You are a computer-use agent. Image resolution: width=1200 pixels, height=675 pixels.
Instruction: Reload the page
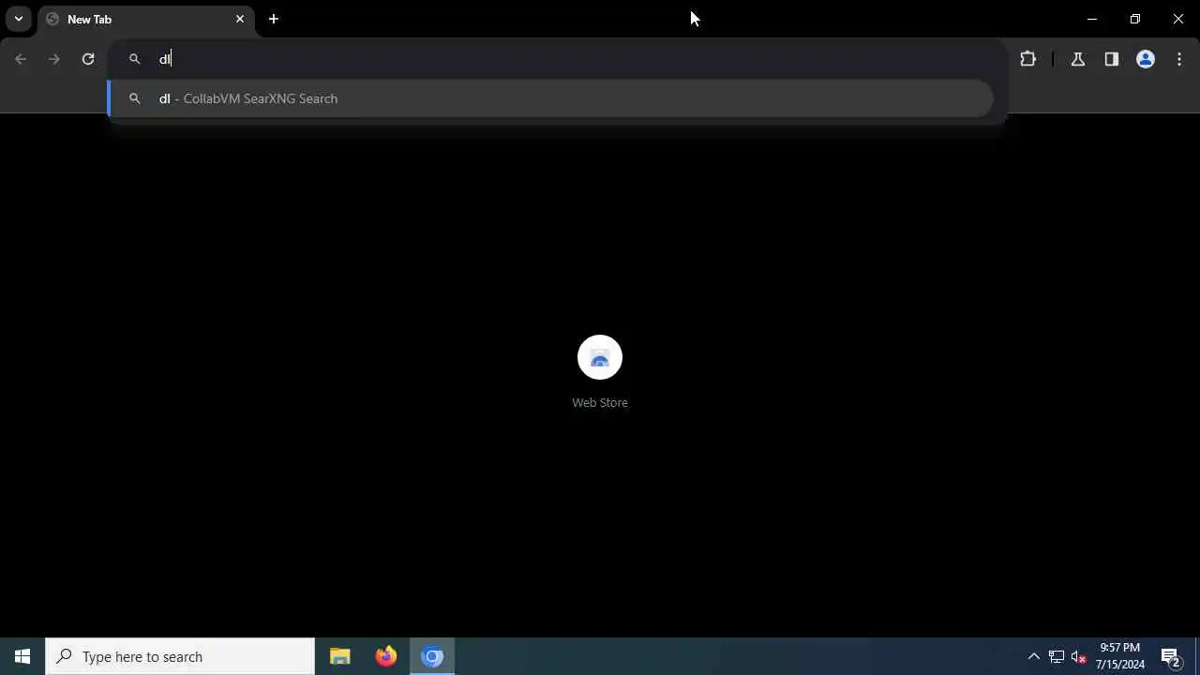pyautogui.click(x=88, y=59)
